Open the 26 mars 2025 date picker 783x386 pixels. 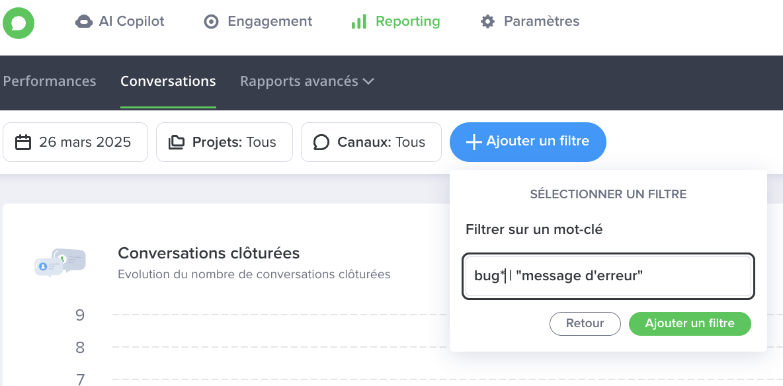click(x=75, y=142)
